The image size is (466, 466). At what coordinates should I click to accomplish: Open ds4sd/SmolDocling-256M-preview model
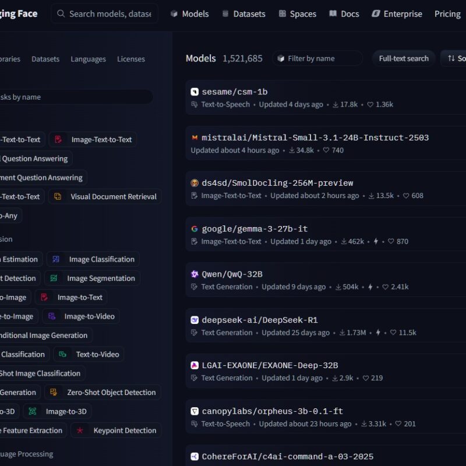click(x=277, y=183)
